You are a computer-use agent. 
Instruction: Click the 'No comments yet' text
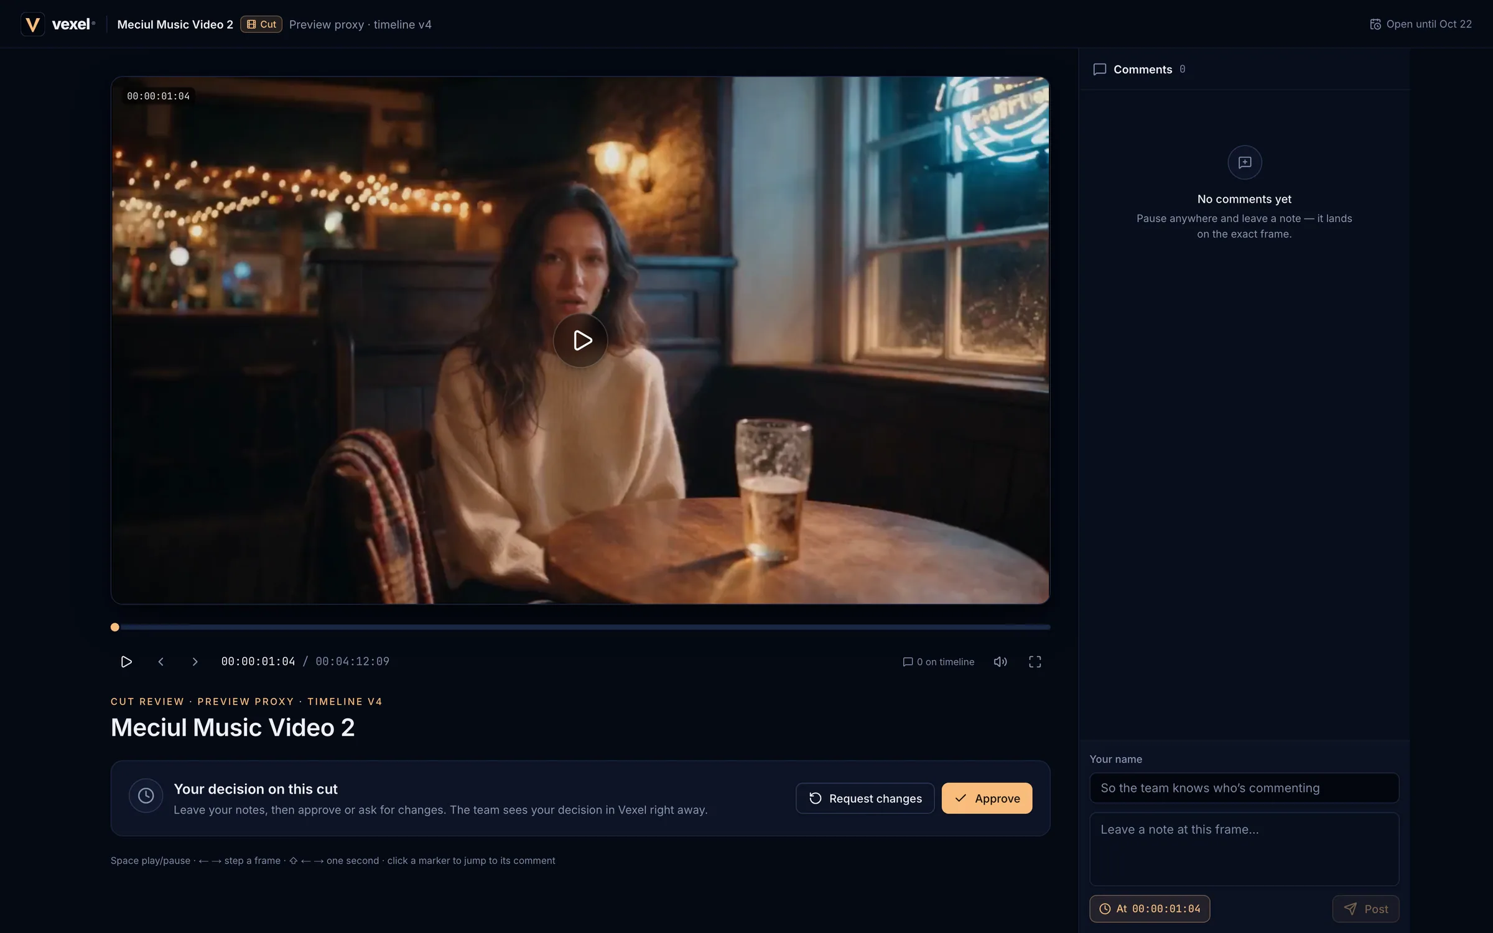[x=1244, y=199]
